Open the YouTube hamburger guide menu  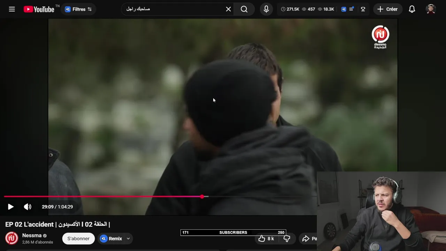click(x=12, y=9)
